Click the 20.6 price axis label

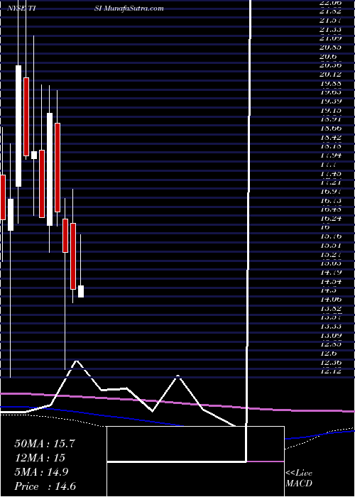(x=328, y=56)
